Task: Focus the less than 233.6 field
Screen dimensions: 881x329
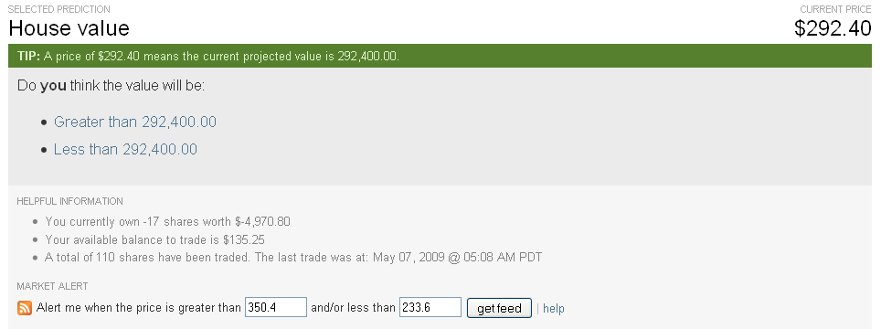Action: (x=430, y=307)
